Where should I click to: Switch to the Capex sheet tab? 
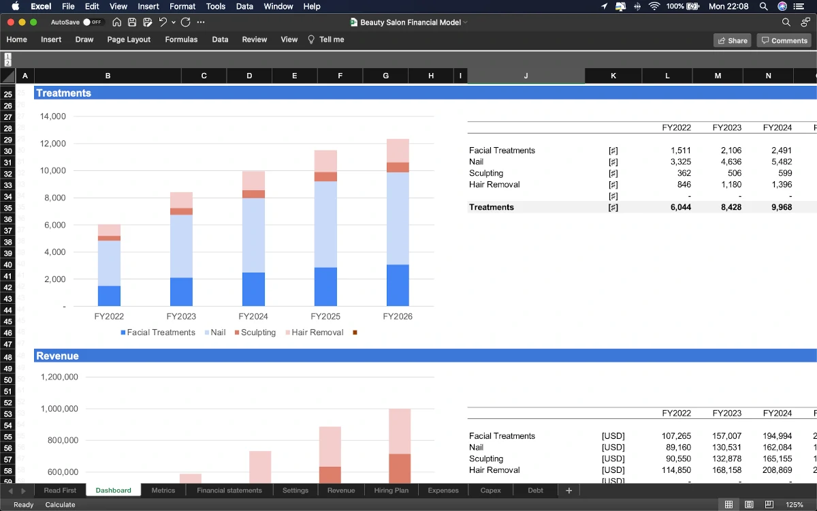[490, 490]
